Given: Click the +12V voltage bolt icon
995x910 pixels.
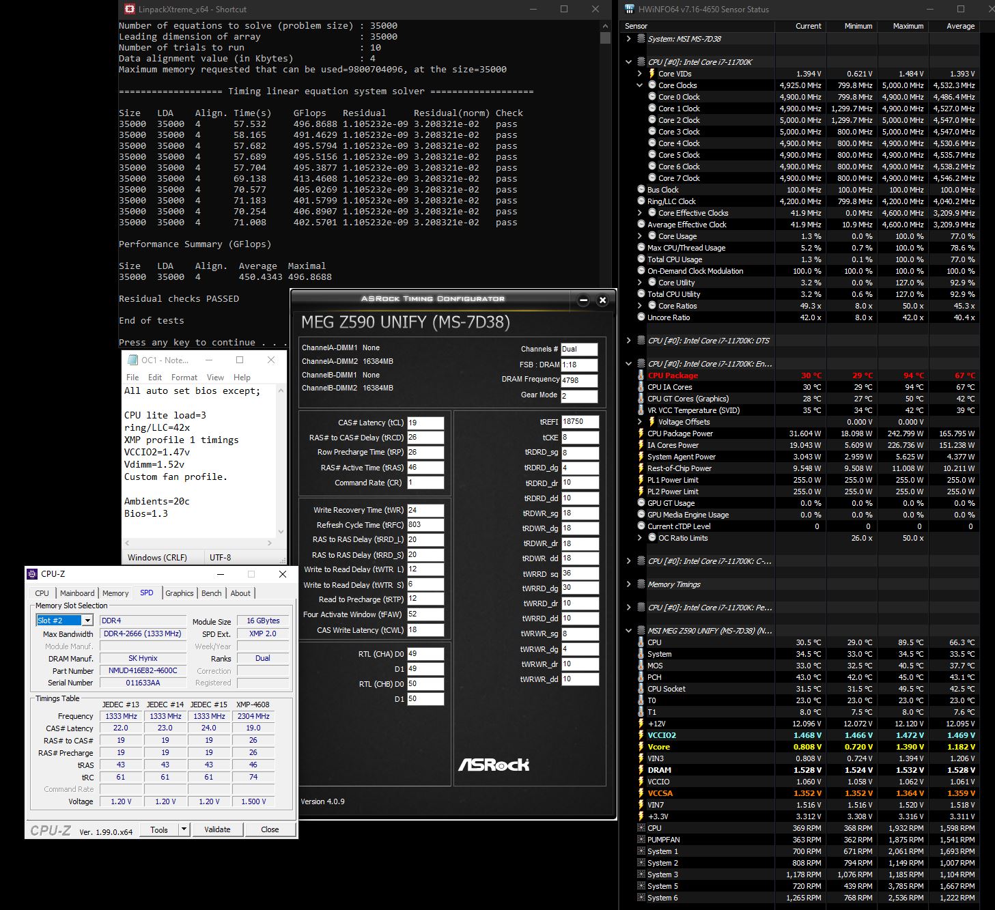Looking at the screenshot, I should click(641, 724).
